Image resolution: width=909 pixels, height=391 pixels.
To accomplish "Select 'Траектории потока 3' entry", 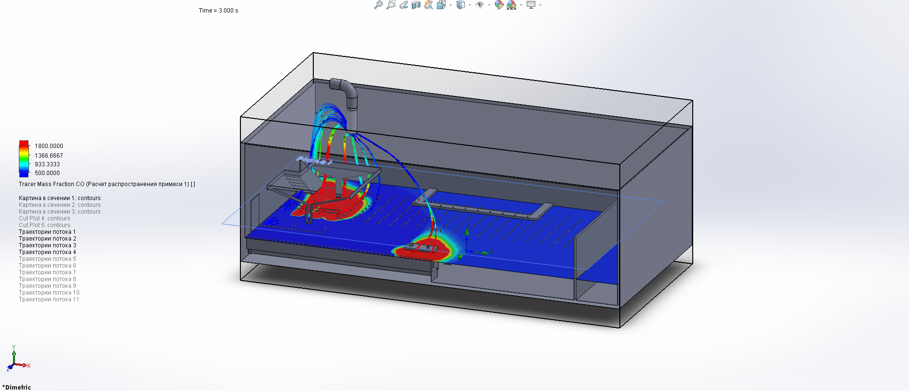I will [x=47, y=245].
